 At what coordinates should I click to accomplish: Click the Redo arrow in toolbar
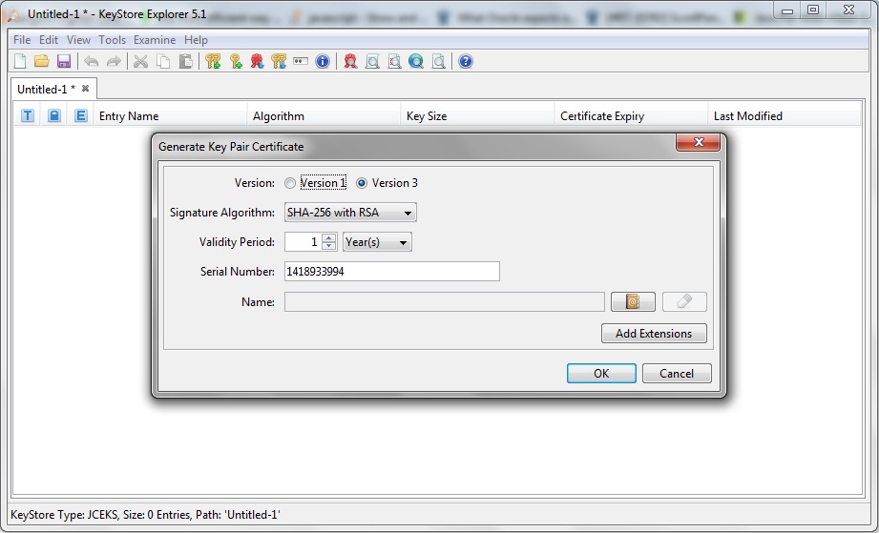114,61
